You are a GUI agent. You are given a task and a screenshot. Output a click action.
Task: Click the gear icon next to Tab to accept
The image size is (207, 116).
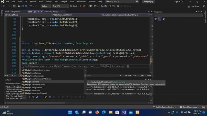[128, 66]
